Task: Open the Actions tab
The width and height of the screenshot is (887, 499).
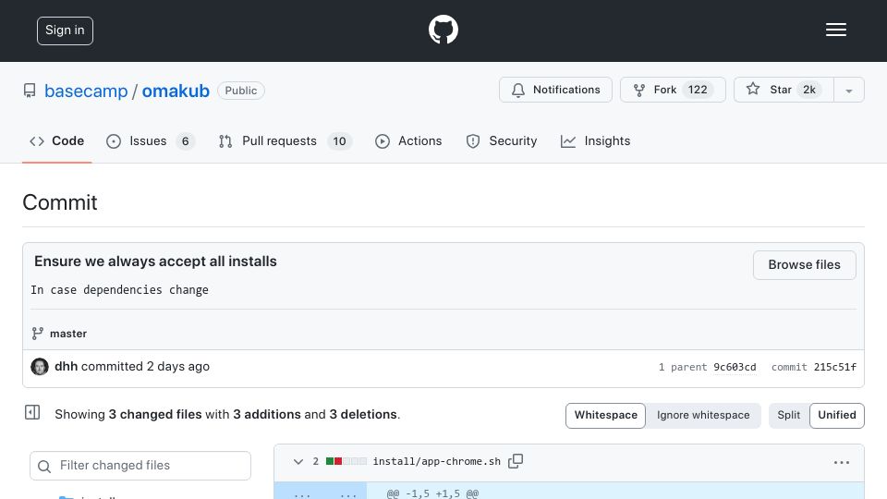Action: [x=408, y=140]
